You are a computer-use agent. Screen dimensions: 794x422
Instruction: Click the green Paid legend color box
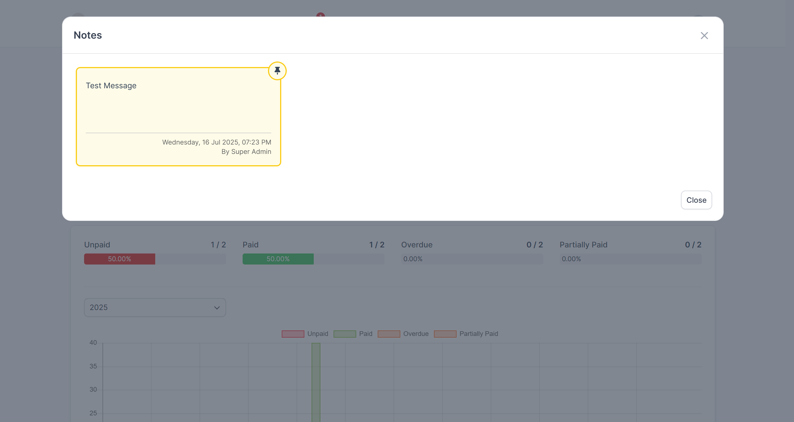345,334
